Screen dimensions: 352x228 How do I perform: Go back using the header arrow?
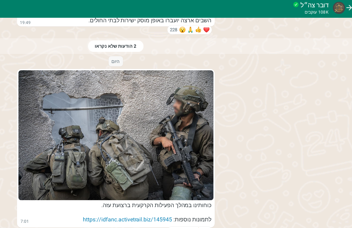pos(349,8)
